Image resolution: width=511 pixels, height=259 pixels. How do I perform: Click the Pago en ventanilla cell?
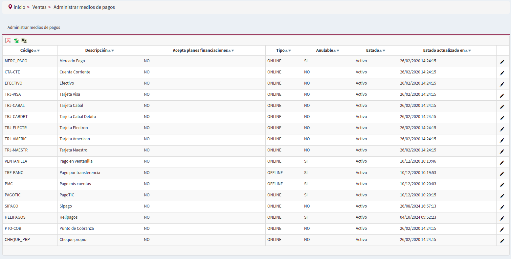click(x=100, y=161)
